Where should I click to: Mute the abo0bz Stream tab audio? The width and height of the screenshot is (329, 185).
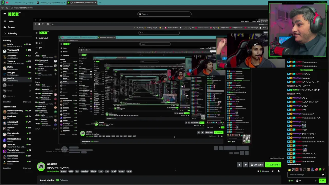click(72, 3)
